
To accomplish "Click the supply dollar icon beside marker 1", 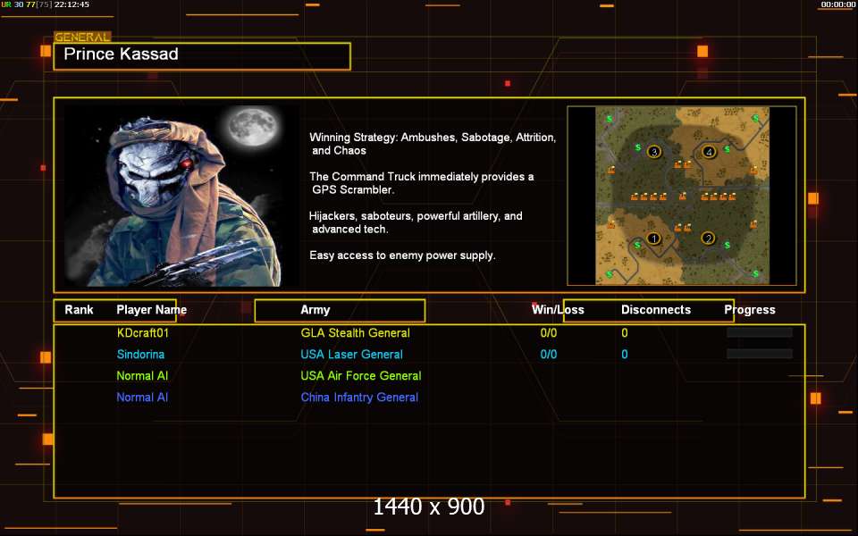I will 637,245.
